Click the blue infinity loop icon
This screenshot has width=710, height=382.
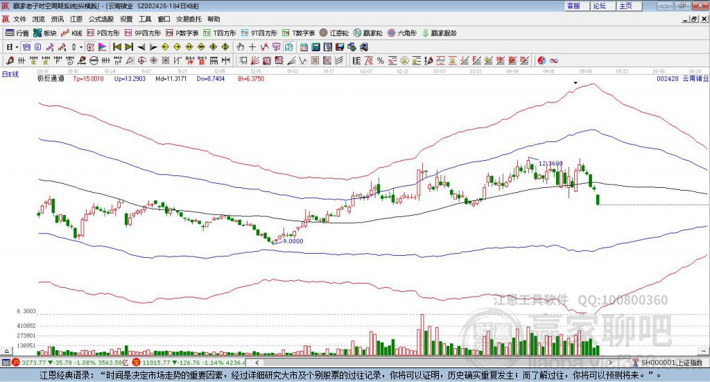554,60
